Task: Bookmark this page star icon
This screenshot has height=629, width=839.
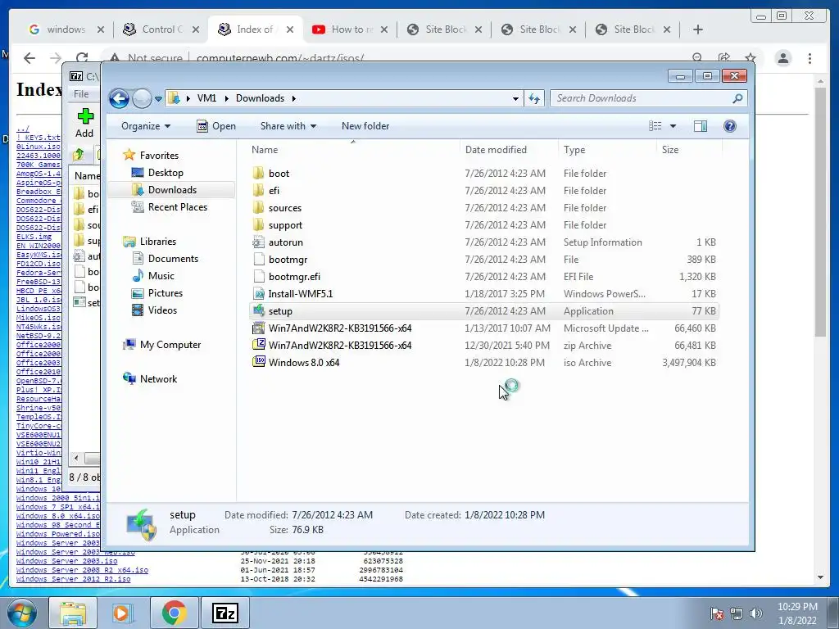Action: [751, 58]
